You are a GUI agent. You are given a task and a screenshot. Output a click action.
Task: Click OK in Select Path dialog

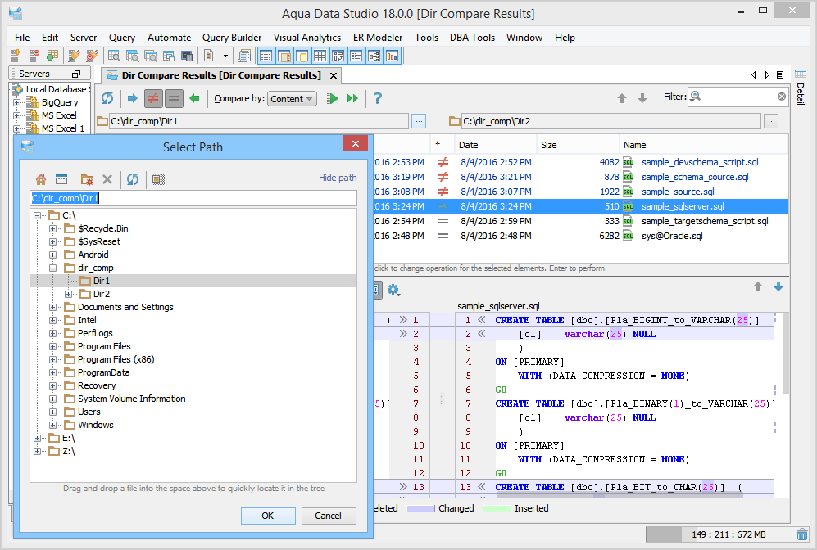[x=268, y=516]
